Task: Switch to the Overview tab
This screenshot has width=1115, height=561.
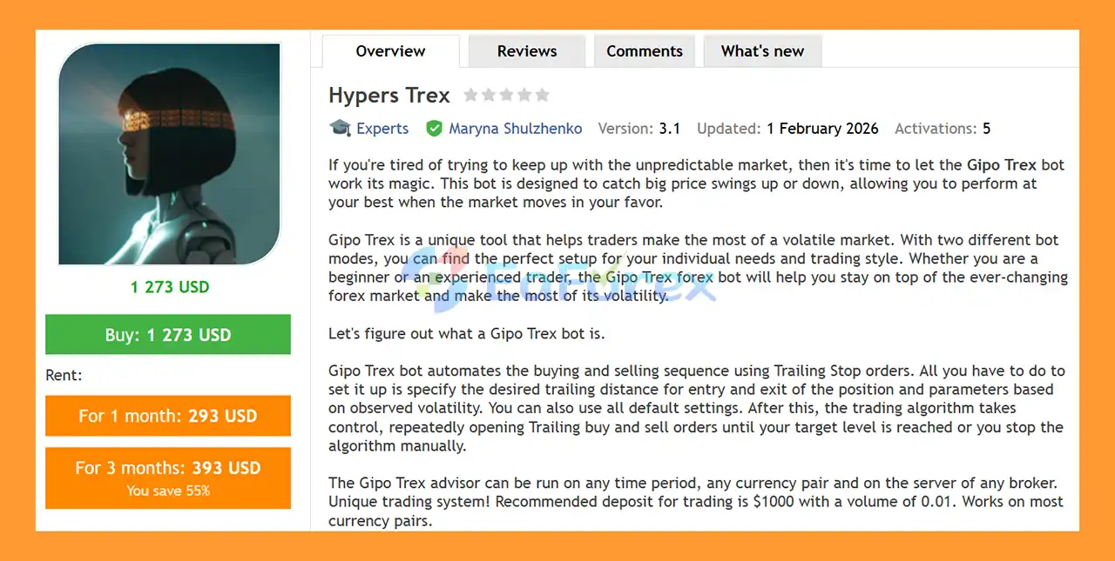Action: pyautogui.click(x=390, y=51)
